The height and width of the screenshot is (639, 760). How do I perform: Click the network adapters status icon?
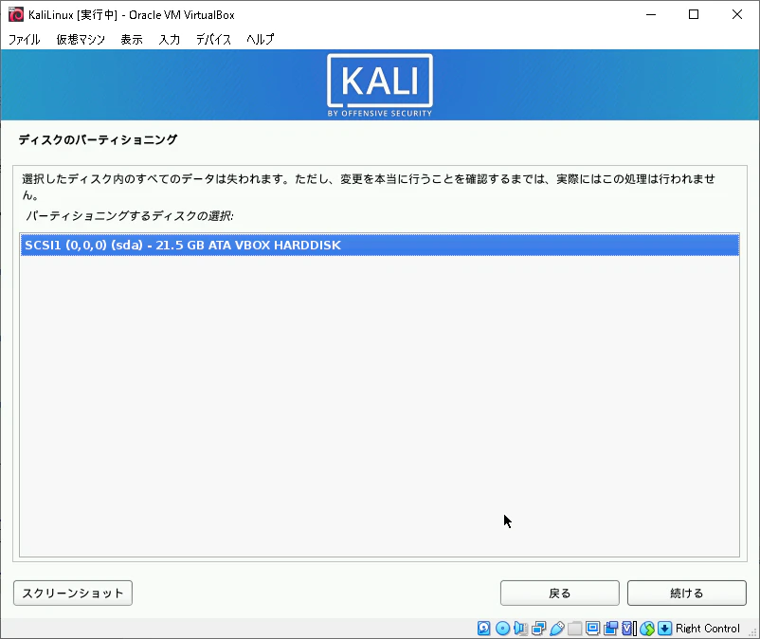pyautogui.click(x=538, y=629)
